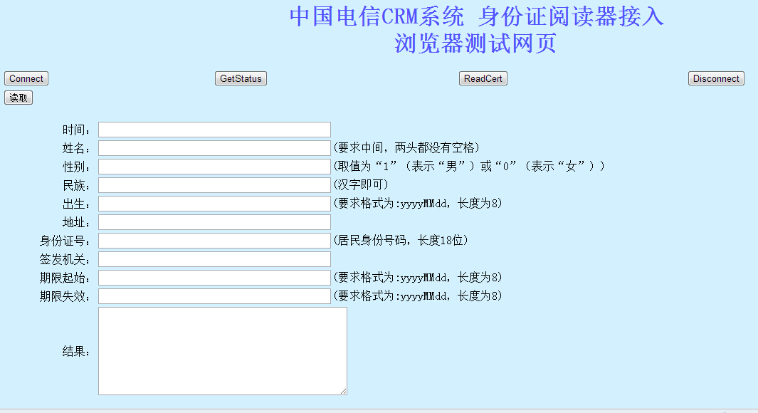
Task: Click inside the 结果 text area
Action: point(223,351)
